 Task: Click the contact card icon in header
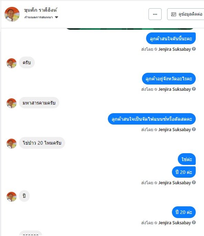tap(174, 14)
